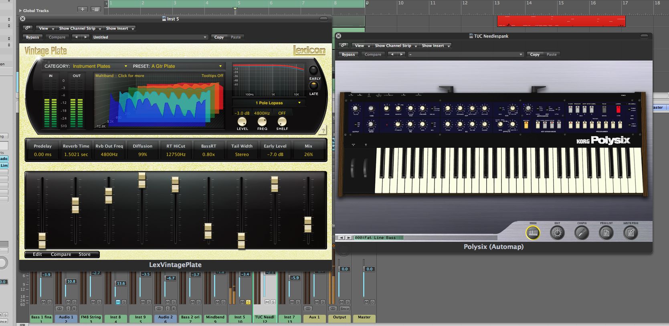The width and height of the screenshot is (669, 326).
Task: Go to next Polysix program with right arrow
Action: pos(349,238)
